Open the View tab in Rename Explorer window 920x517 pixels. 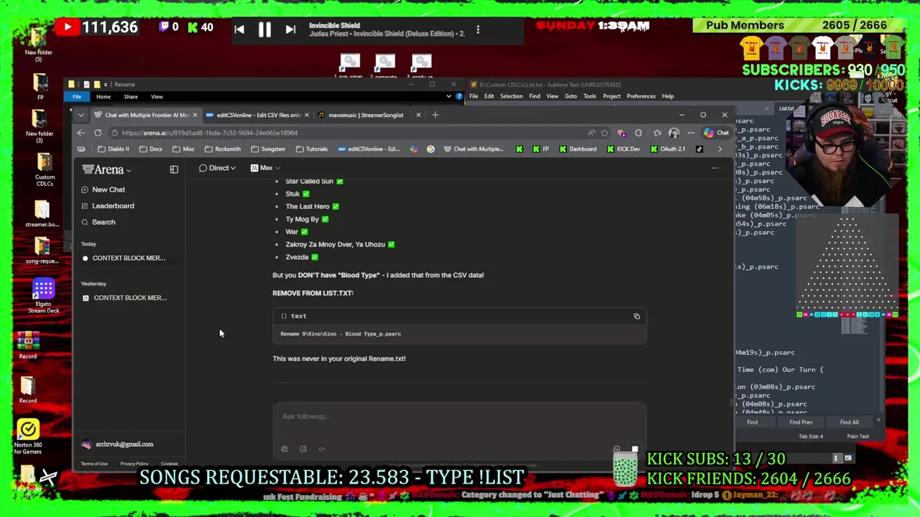pyautogui.click(x=157, y=97)
